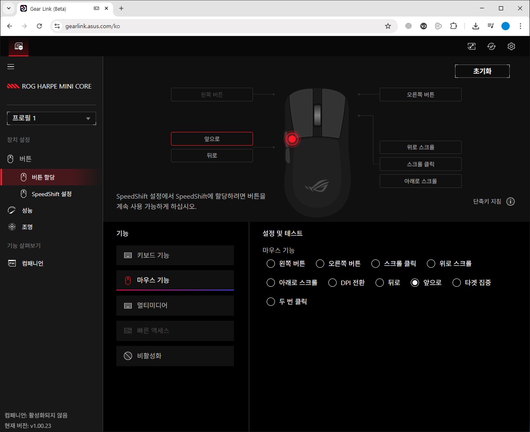Open the fullscreen icon in the top bar
Viewport: 530px width, 432px height.
(x=472, y=46)
